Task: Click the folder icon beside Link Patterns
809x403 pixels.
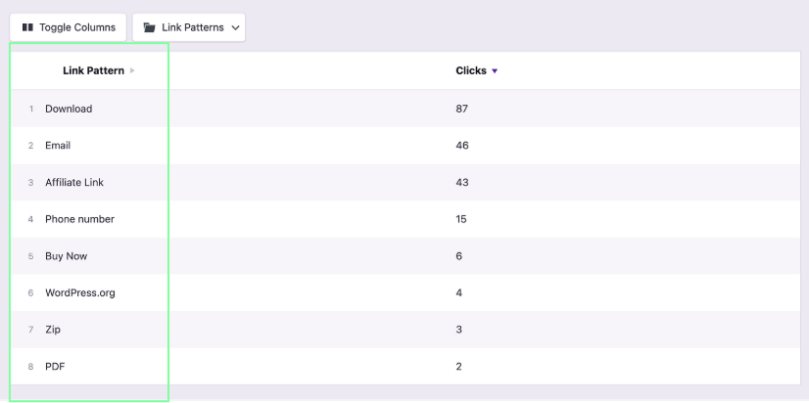Action: point(149,27)
